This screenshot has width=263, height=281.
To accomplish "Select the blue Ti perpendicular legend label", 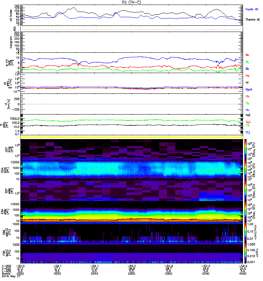I will coord(248,132).
